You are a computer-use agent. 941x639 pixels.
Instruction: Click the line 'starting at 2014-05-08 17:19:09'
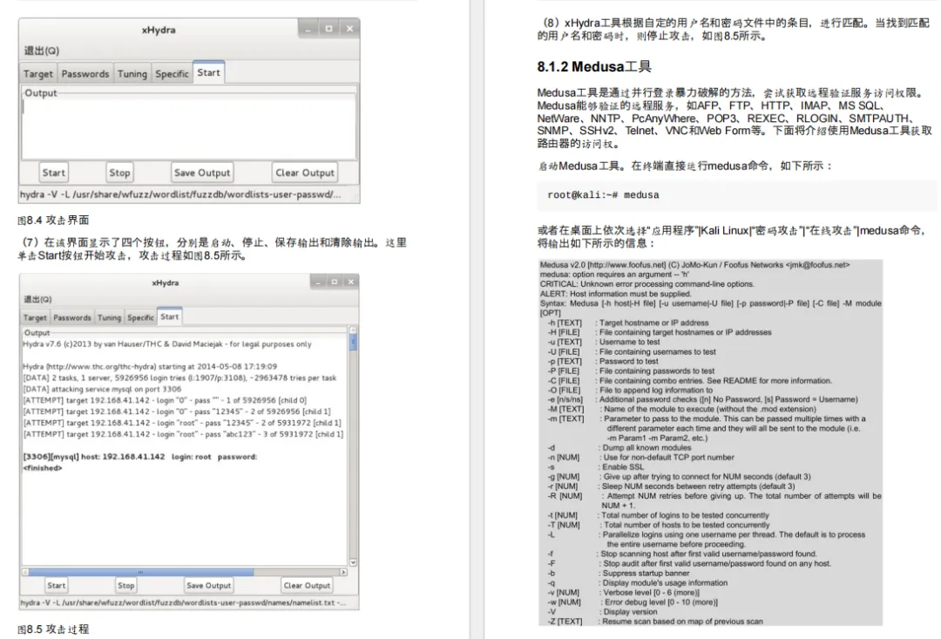(x=150, y=366)
